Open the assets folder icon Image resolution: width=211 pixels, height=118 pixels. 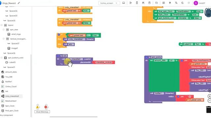[157, 3]
